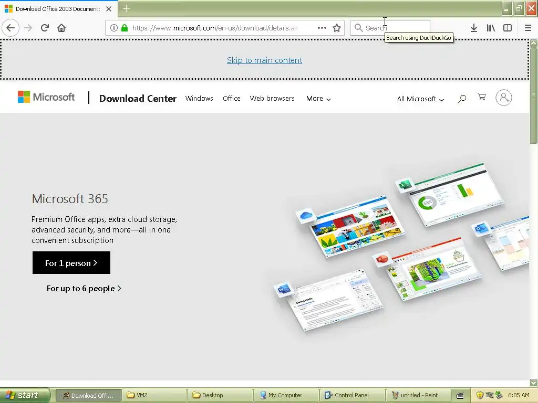538x403 pixels.
Task: Click the green padlock security icon
Action: (x=125, y=28)
